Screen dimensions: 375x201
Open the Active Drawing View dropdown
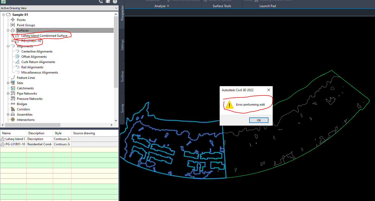coord(116,8)
